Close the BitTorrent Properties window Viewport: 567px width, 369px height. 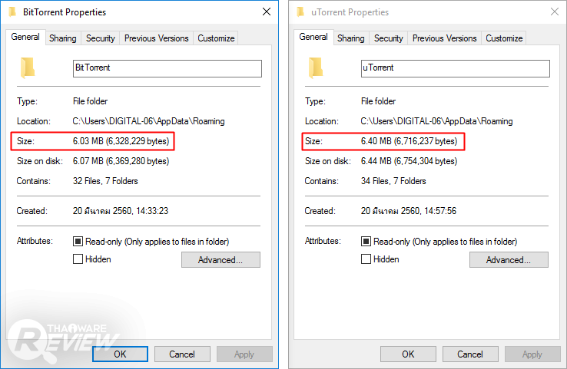click(x=266, y=12)
